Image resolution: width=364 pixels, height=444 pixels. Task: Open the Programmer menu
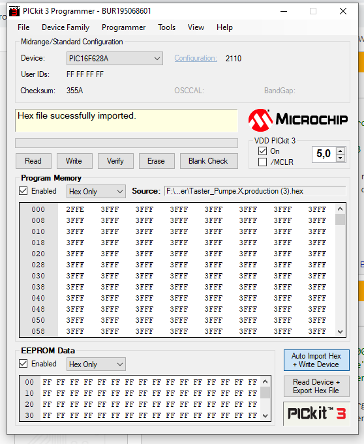pyautogui.click(x=123, y=27)
